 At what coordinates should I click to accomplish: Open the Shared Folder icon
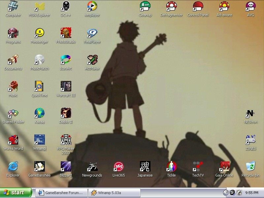13,113
